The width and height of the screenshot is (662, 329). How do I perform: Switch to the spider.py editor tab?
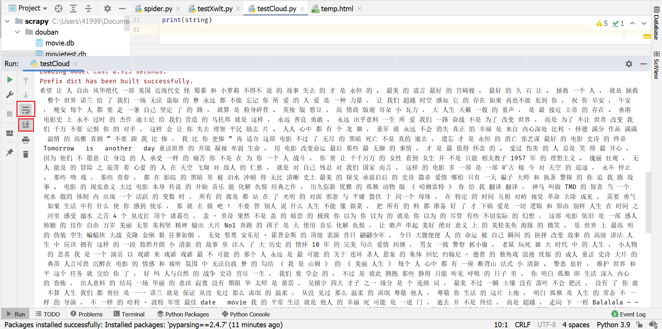[x=154, y=9]
